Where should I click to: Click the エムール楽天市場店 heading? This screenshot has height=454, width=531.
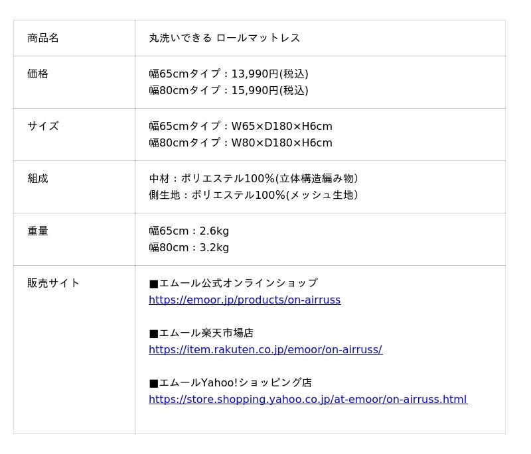(x=201, y=333)
